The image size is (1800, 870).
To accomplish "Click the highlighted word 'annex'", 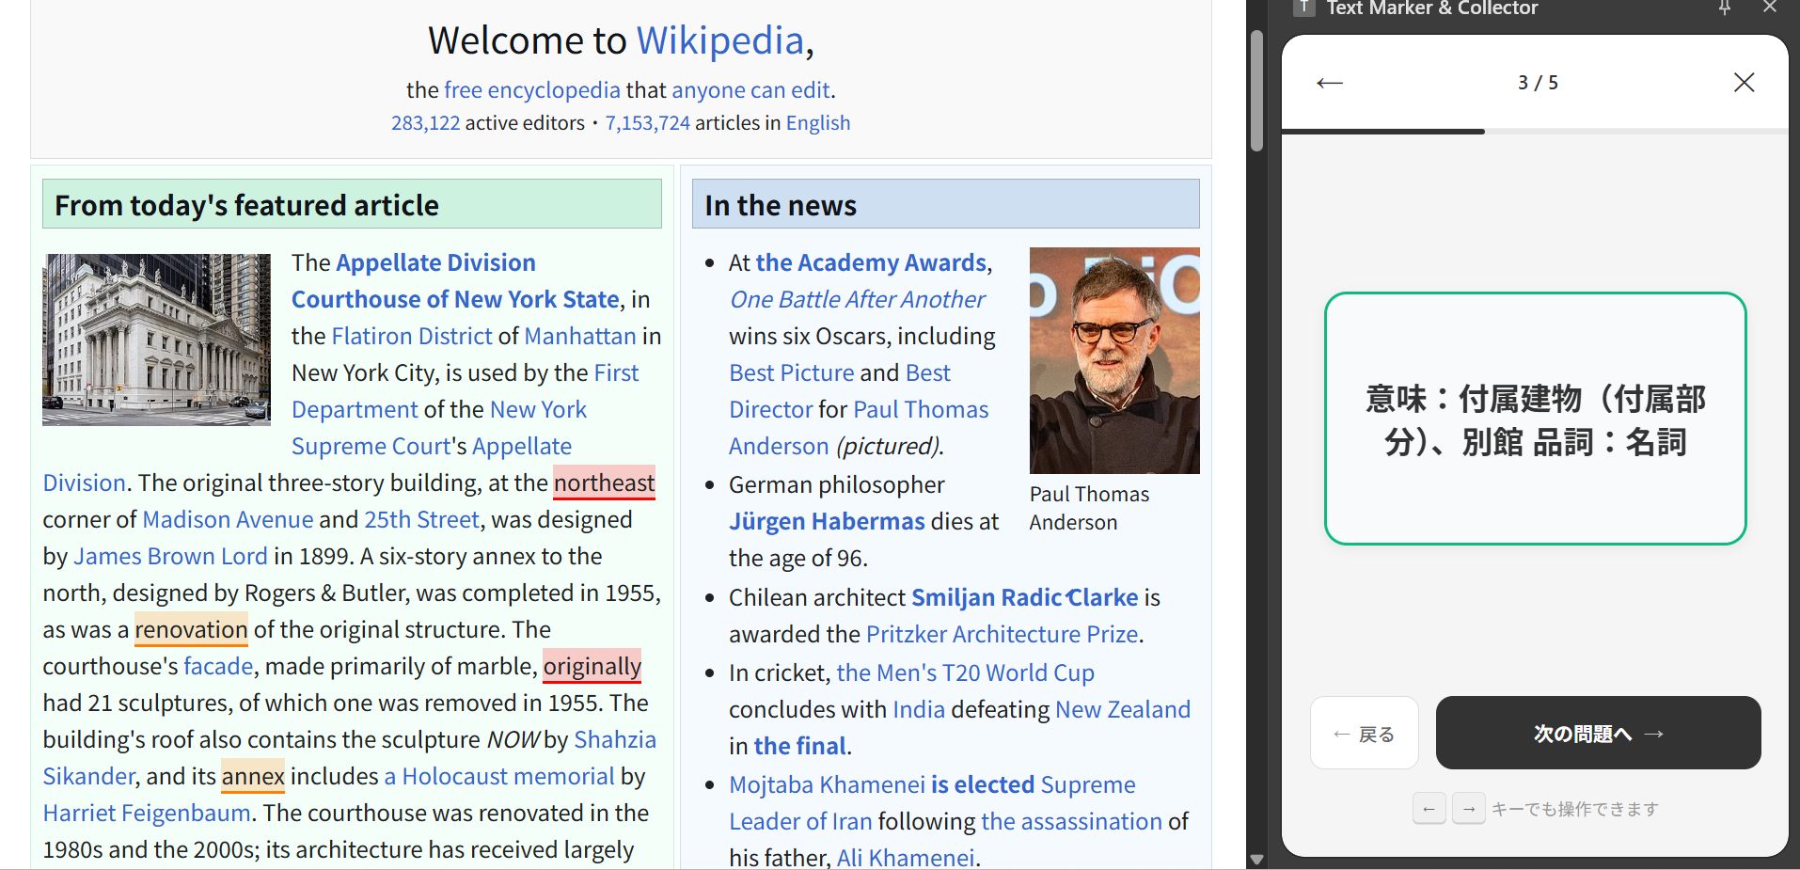I will (x=253, y=776).
